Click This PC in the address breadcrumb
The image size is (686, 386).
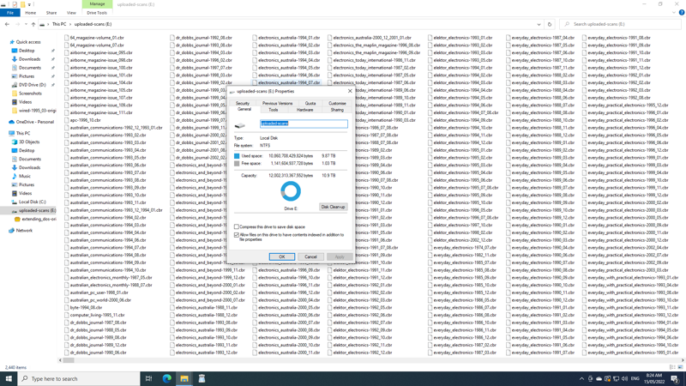coord(59,24)
